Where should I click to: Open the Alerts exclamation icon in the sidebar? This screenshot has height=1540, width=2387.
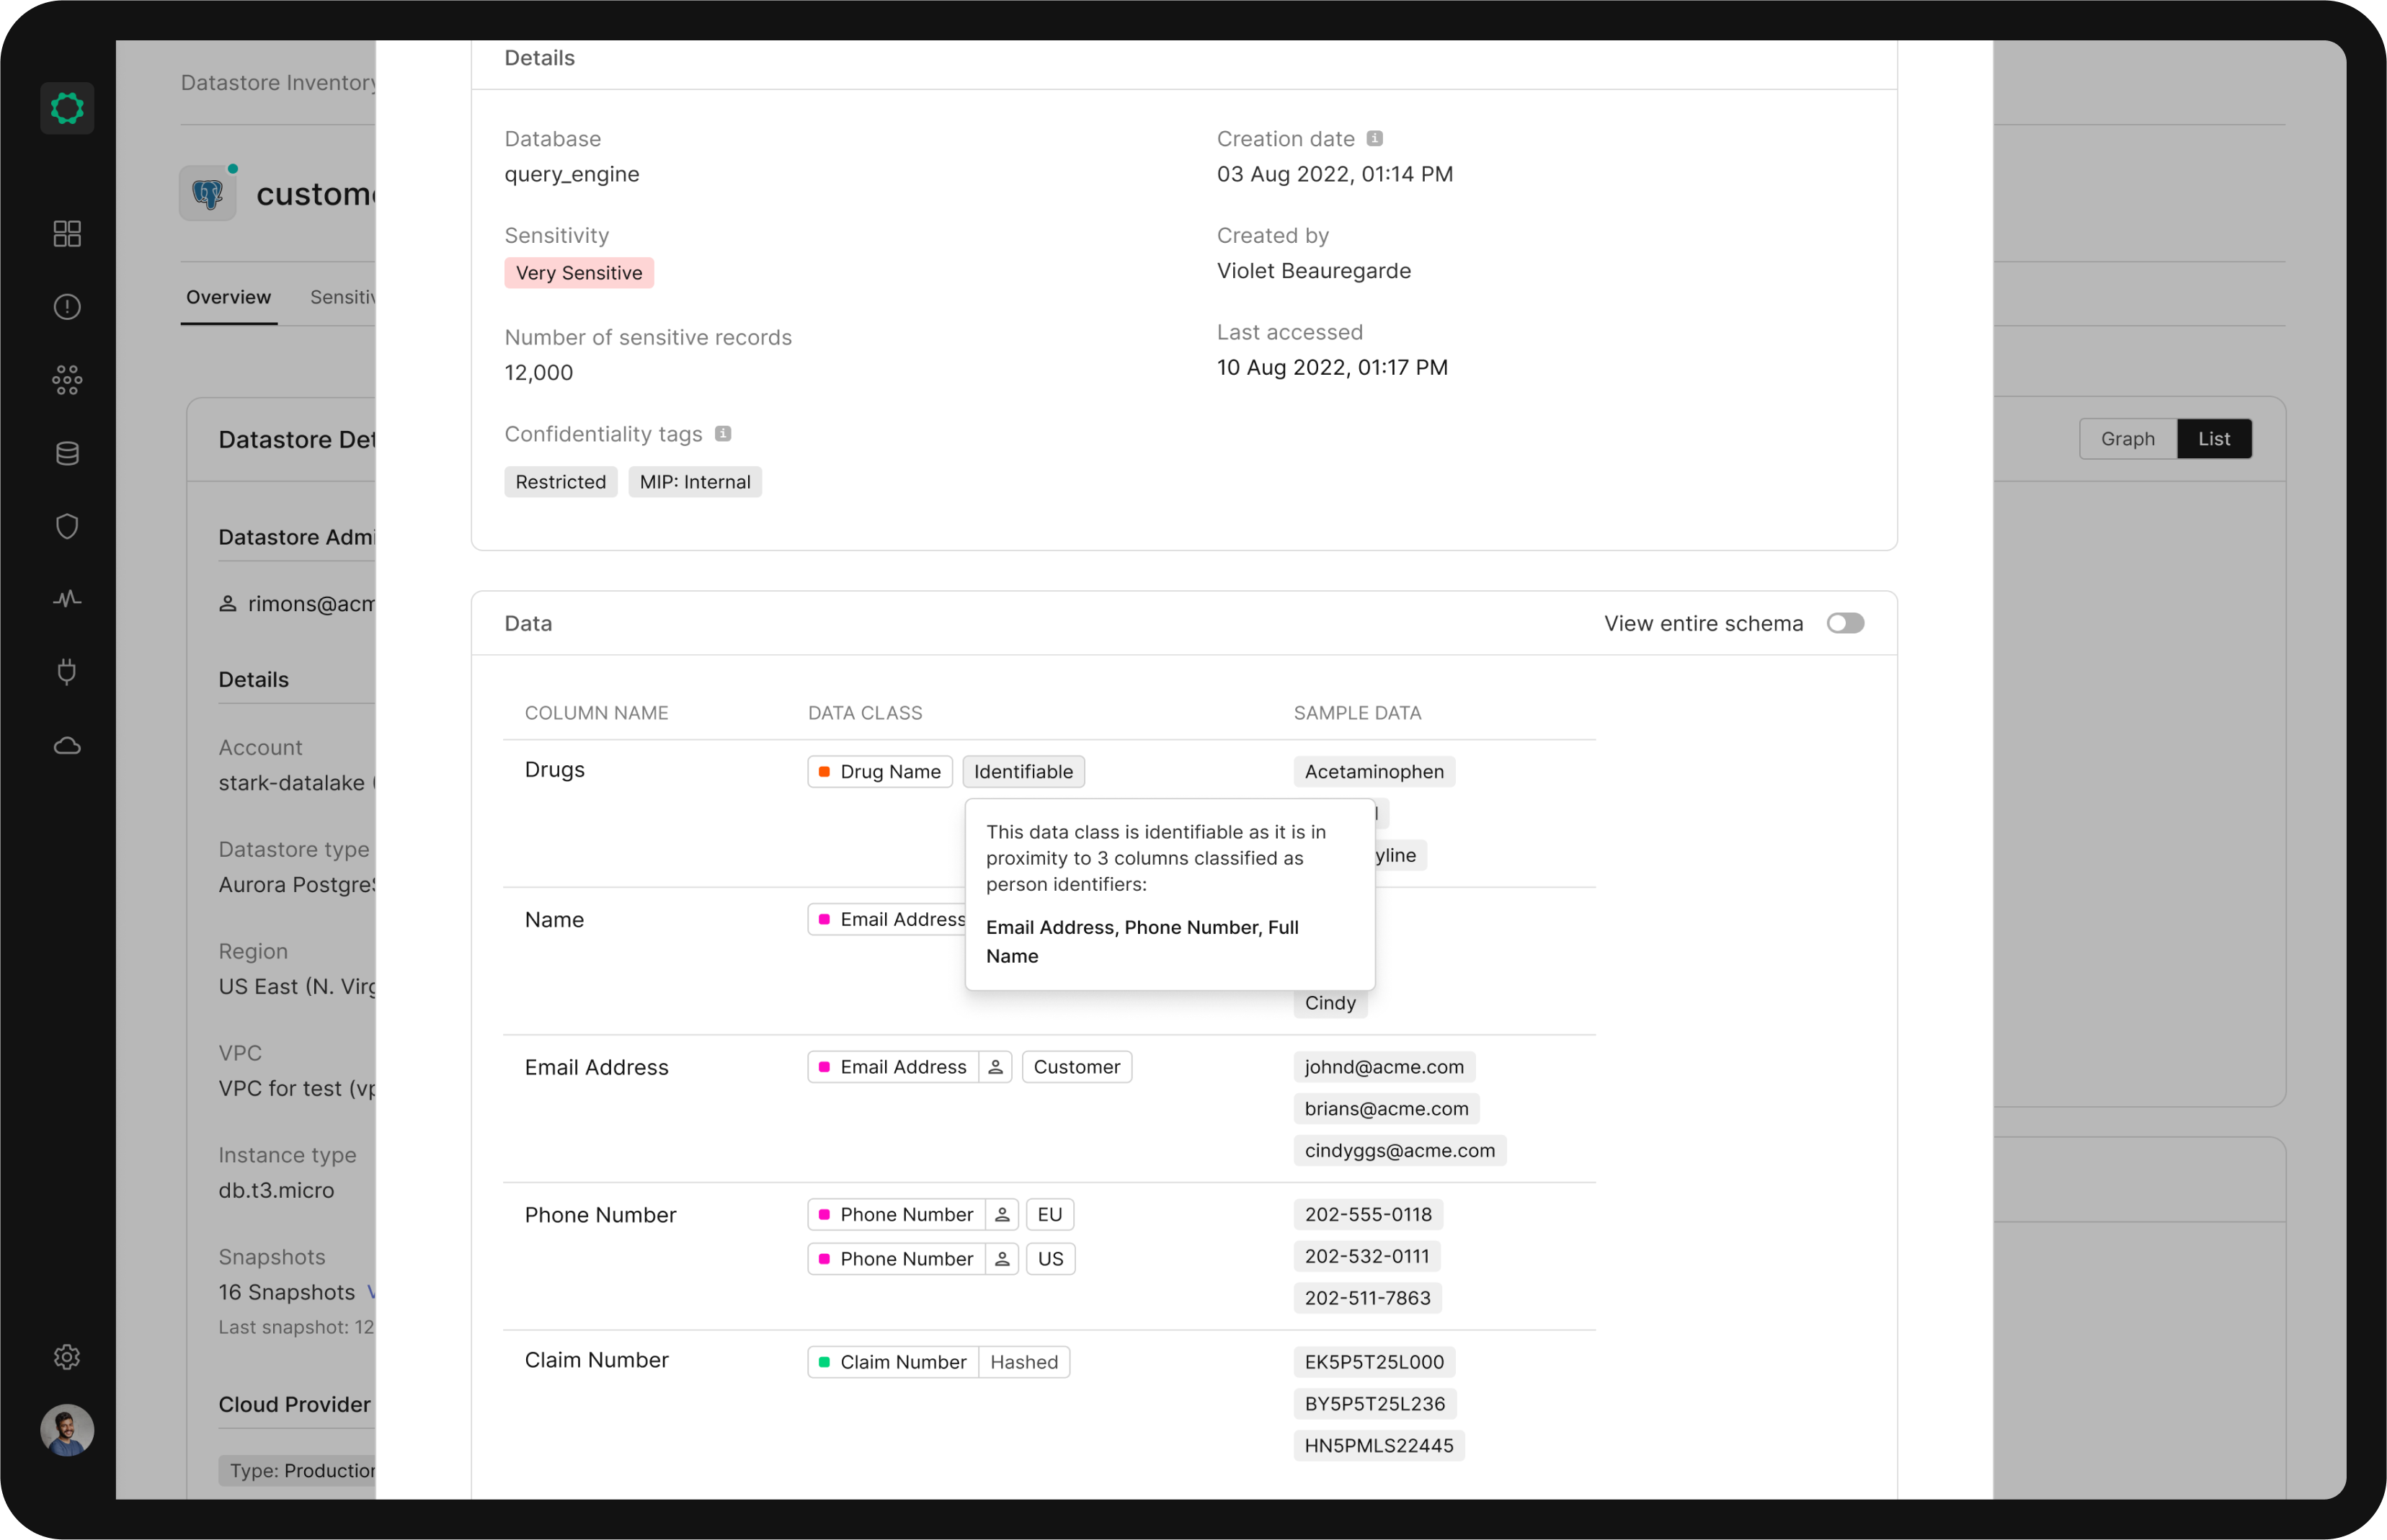tap(67, 307)
